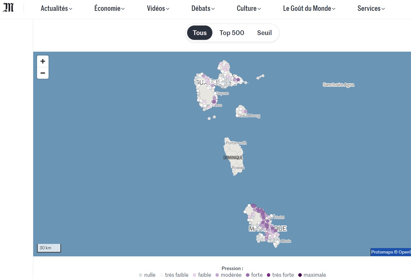The image size is (411, 279).
Task: Select the 'Tous' filter option
Action: click(x=200, y=33)
